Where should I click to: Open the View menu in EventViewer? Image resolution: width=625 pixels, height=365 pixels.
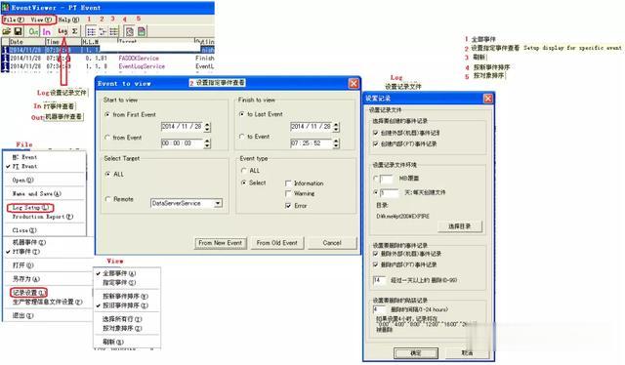coord(41,20)
